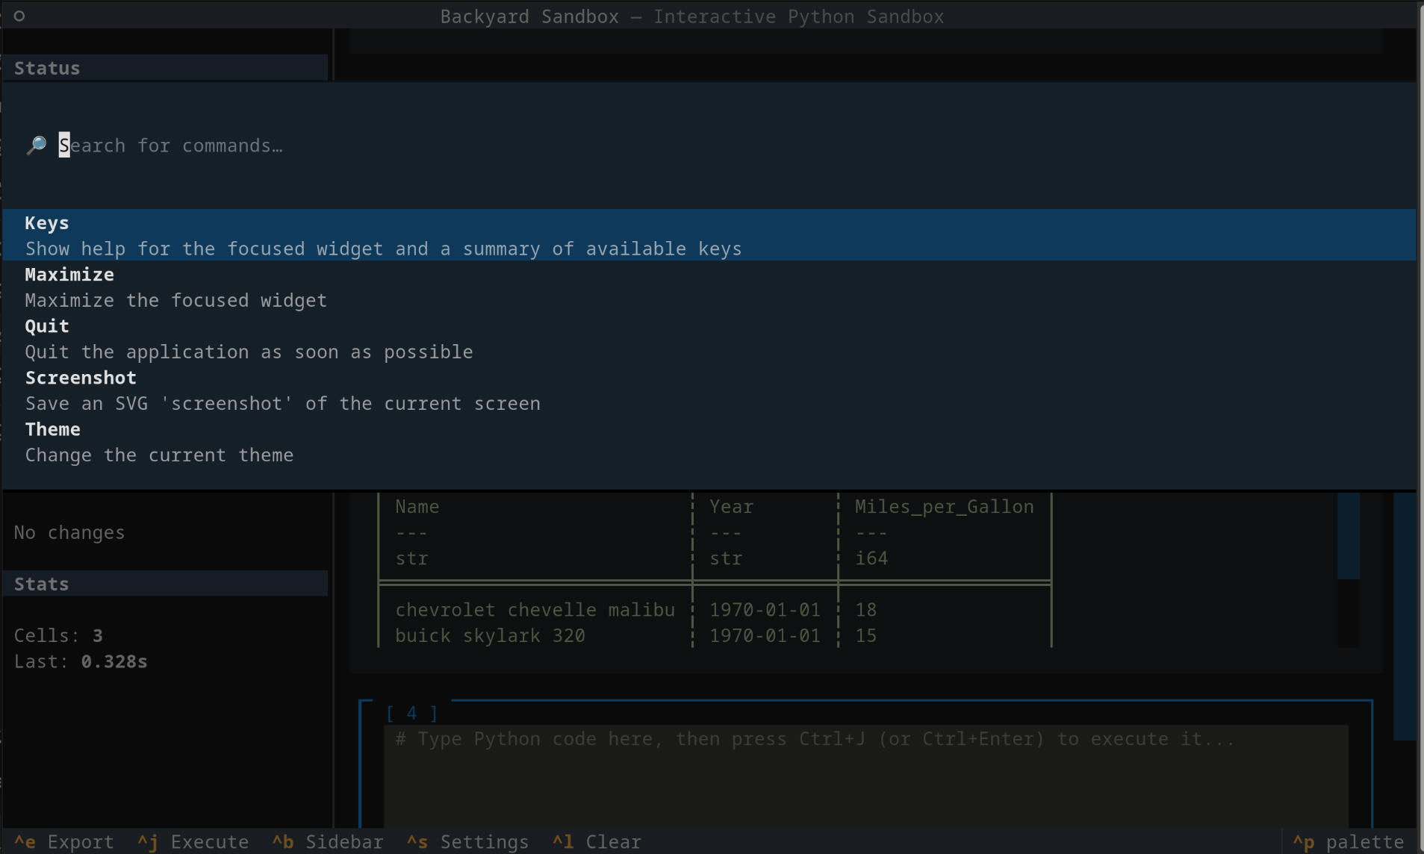Viewport: 1424px width, 854px height.
Task: Click the Miles_per_Gallon column header
Action: pyautogui.click(x=944, y=507)
